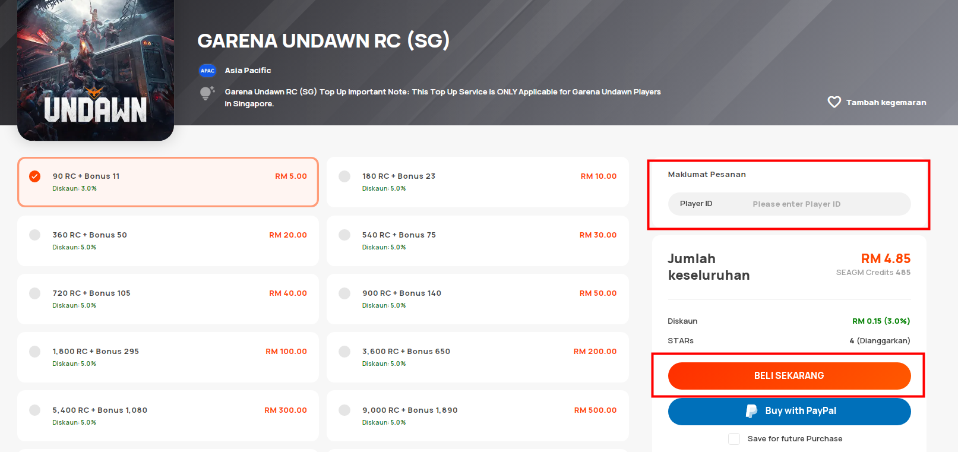Pick the 5,400 RC + Bonus 1,080 package
The width and height of the screenshot is (958, 452).
[x=168, y=416]
